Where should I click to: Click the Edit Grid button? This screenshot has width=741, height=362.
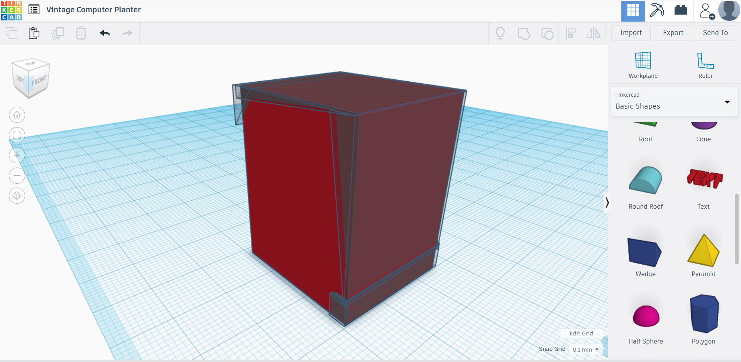(x=581, y=334)
